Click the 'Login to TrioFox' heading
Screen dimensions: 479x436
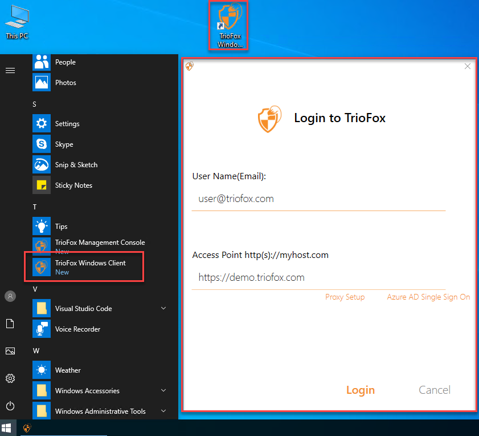(339, 118)
